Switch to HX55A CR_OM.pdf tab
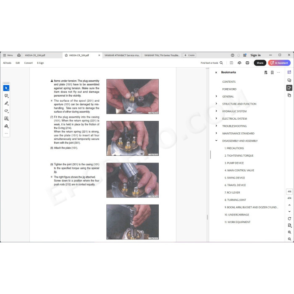The image size is (294, 294). 35,55
